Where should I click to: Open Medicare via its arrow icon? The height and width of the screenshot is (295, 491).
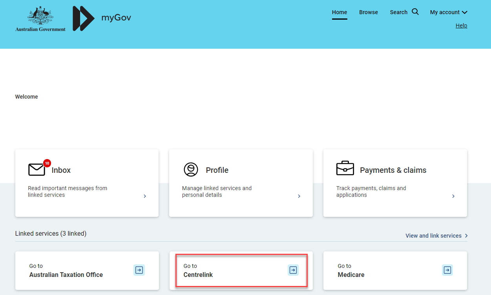[x=447, y=270]
